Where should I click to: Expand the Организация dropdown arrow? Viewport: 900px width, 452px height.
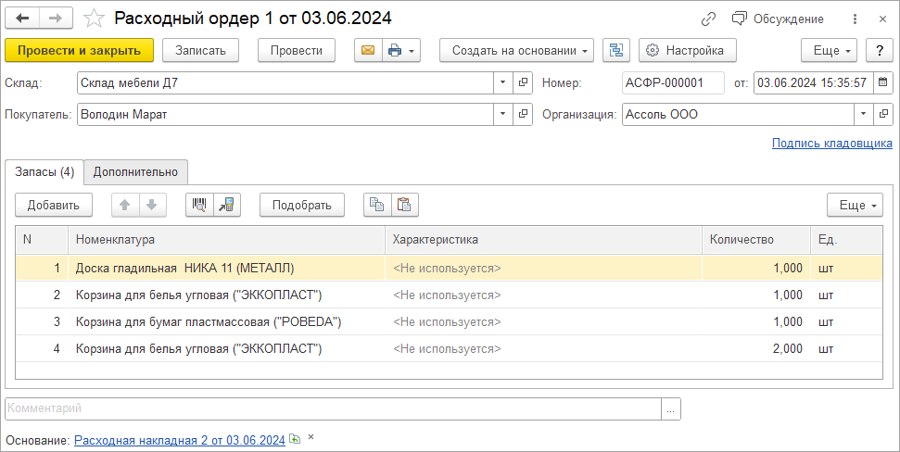click(x=863, y=115)
